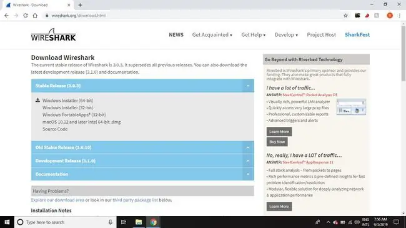Viewport: 406px width, 228px height.
Task: Open Task View from the taskbar
Action: 124,222
